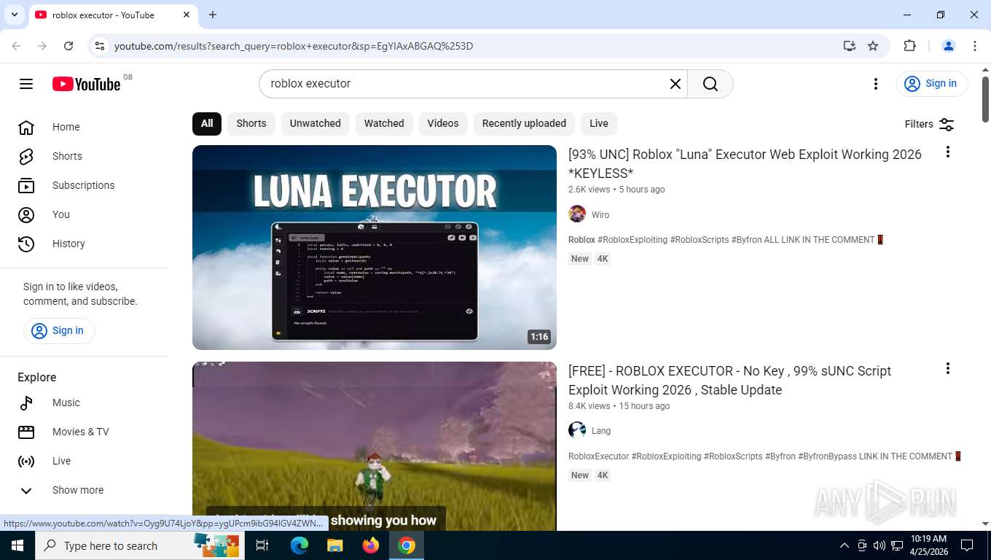Viewport: 991px width, 560px height.
Task: Click the Sign in button in the sidebar
Action: (59, 330)
